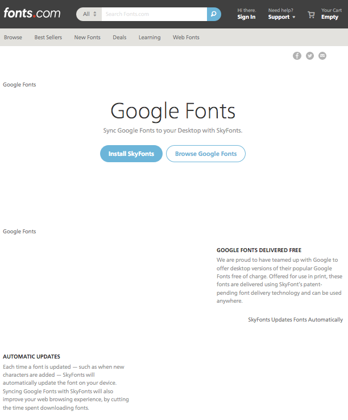Select the Learning menu item
This screenshot has height=420, width=348.
tap(150, 37)
